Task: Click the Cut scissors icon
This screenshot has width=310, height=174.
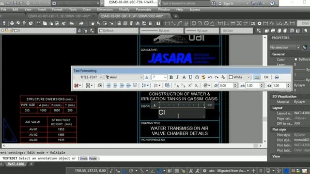Action: coord(39,23)
